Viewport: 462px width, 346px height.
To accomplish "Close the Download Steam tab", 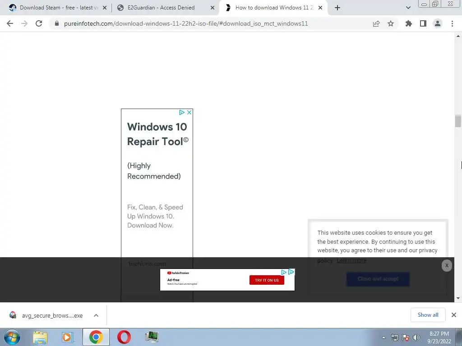I will click(x=105, y=8).
